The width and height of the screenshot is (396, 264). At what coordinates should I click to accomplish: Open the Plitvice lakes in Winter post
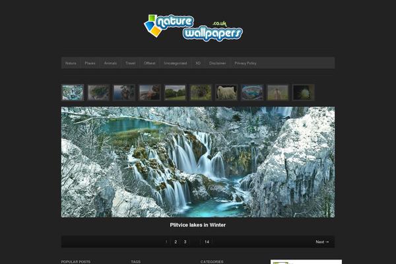point(198,225)
